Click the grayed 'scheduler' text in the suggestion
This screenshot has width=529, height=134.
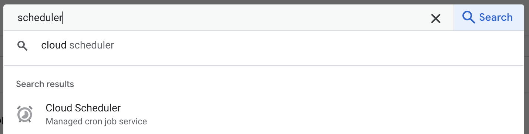92,45
